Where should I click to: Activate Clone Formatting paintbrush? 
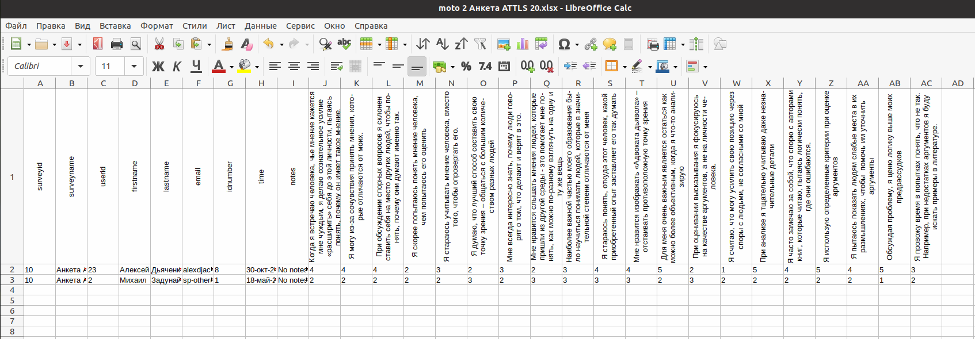(x=228, y=44)
